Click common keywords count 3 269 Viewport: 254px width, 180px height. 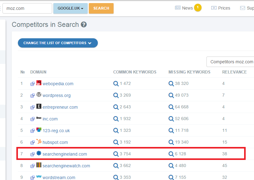[x=125, y=95]
